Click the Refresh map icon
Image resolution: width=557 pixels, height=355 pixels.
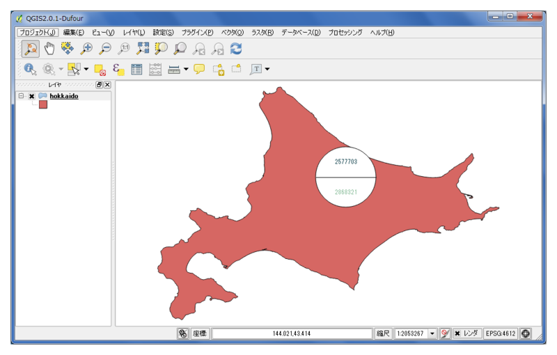[x=236, y=49]
